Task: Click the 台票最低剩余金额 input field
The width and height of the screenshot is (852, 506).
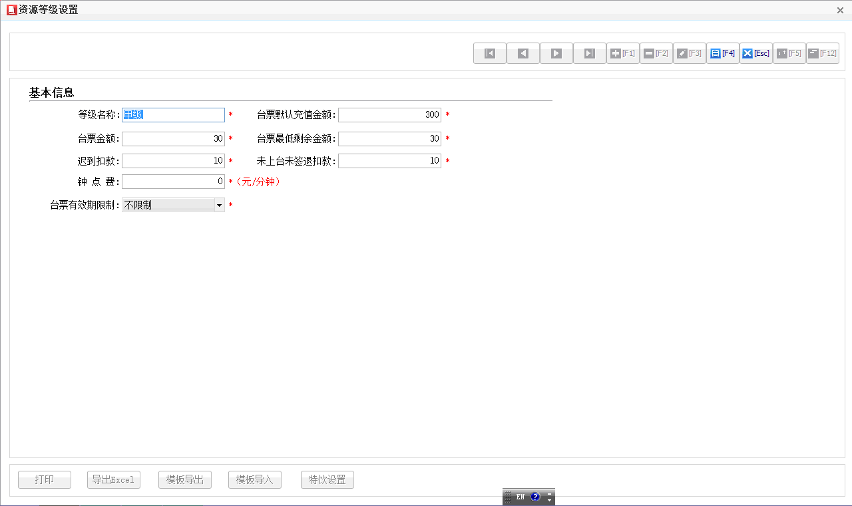Action: [389, 139]
